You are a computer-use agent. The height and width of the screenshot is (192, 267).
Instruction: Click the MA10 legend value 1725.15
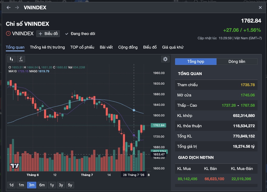[23, 71]
